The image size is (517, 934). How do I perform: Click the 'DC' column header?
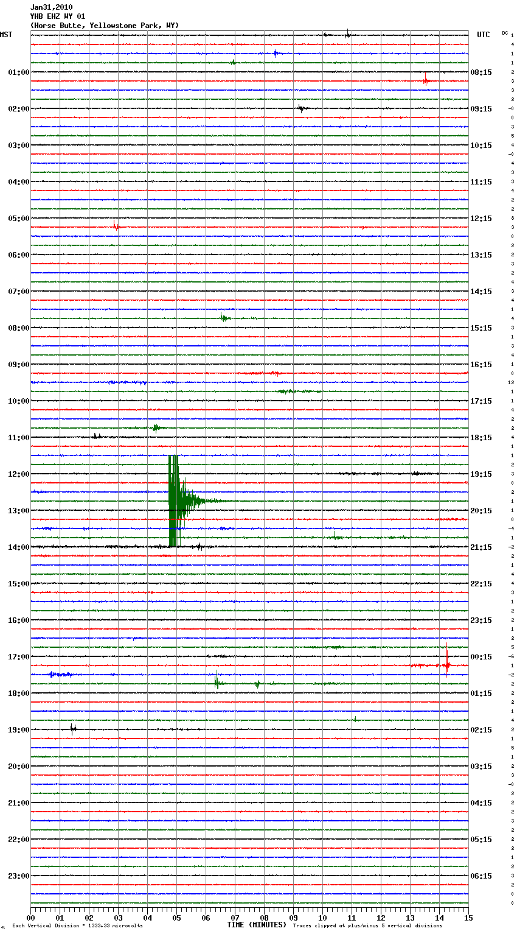tap(505, 32)
